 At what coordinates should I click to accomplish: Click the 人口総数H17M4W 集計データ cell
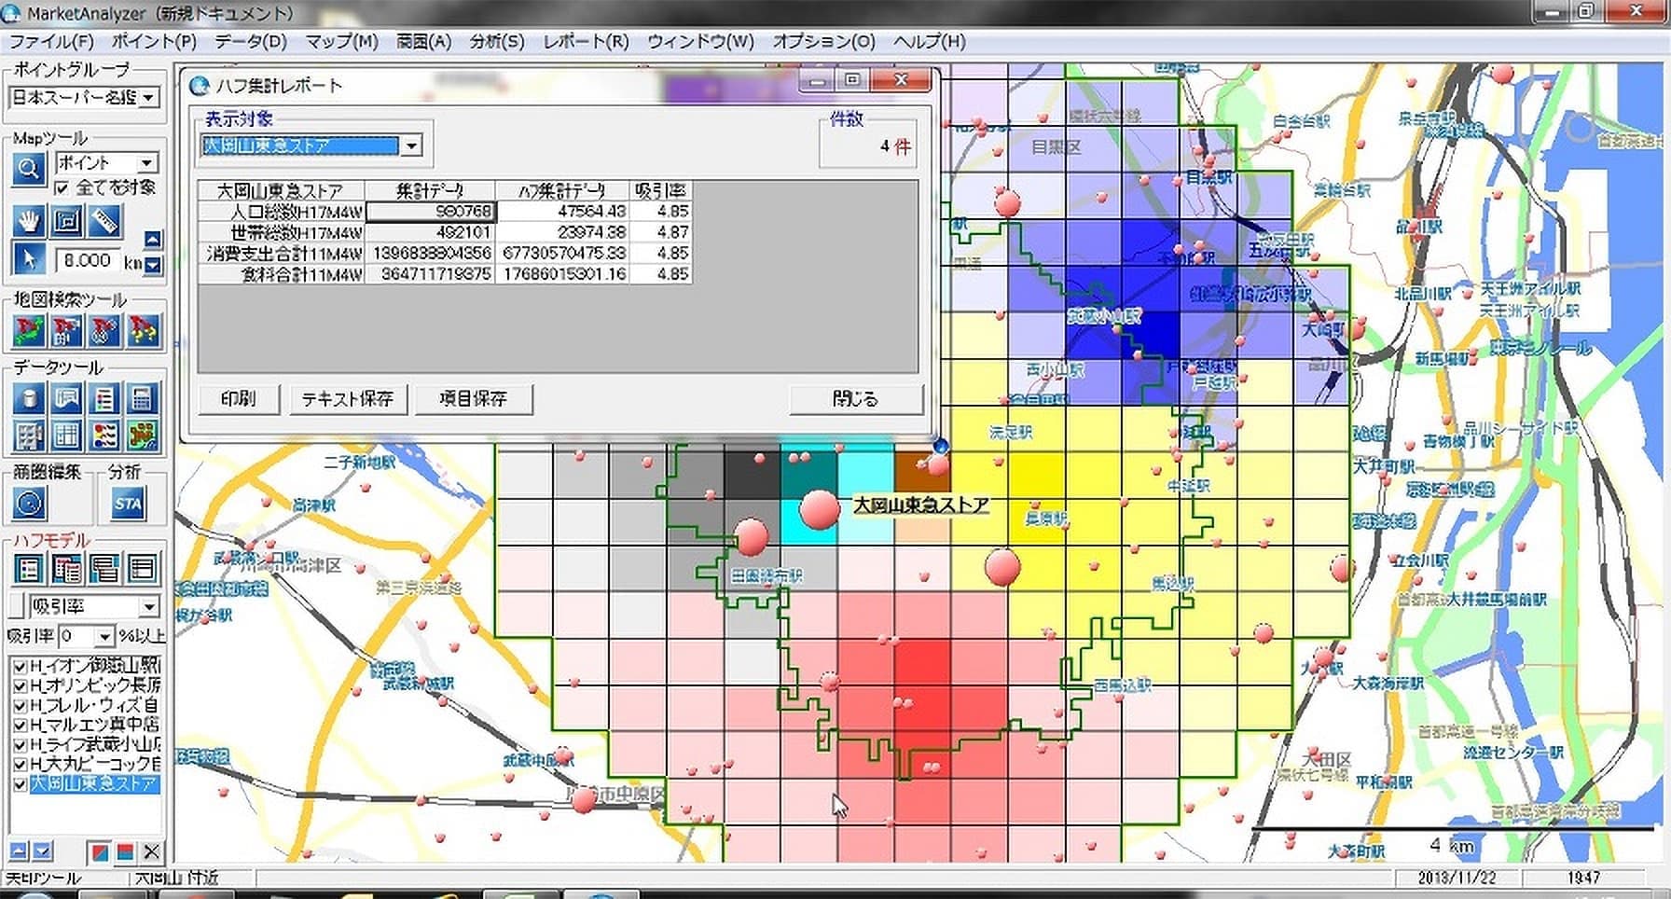[x=430, y=212]
